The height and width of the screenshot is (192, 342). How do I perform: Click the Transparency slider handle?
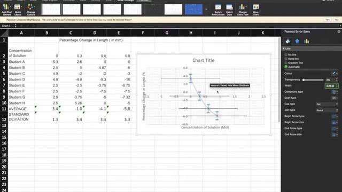304,80
